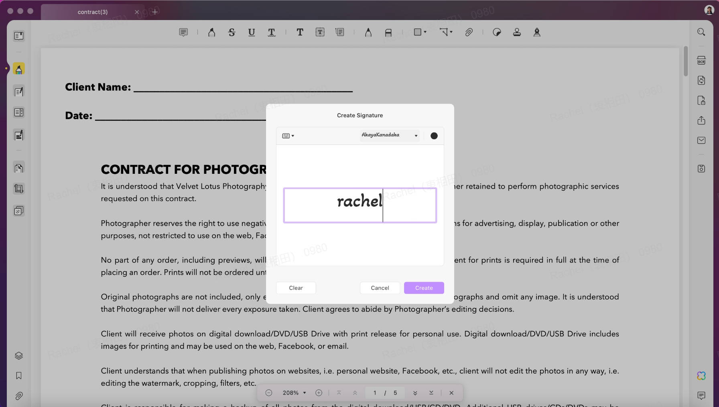Click in the signature text field
This screenshot has width=719, height=407.
point(360,205)
